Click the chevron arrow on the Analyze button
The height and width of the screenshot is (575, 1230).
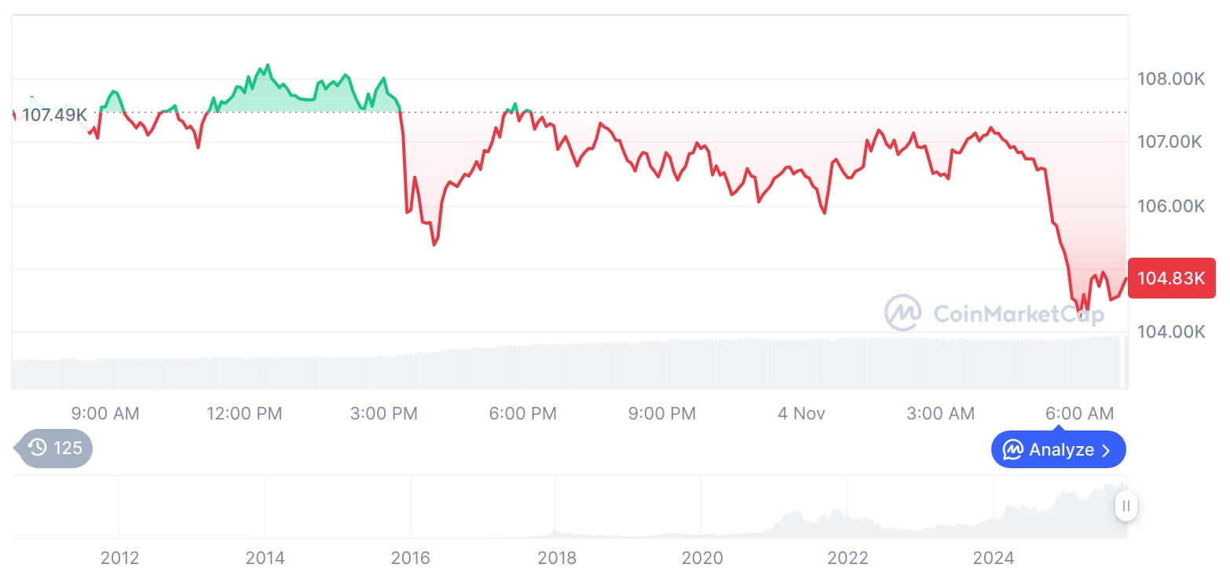click(1107, 450)
